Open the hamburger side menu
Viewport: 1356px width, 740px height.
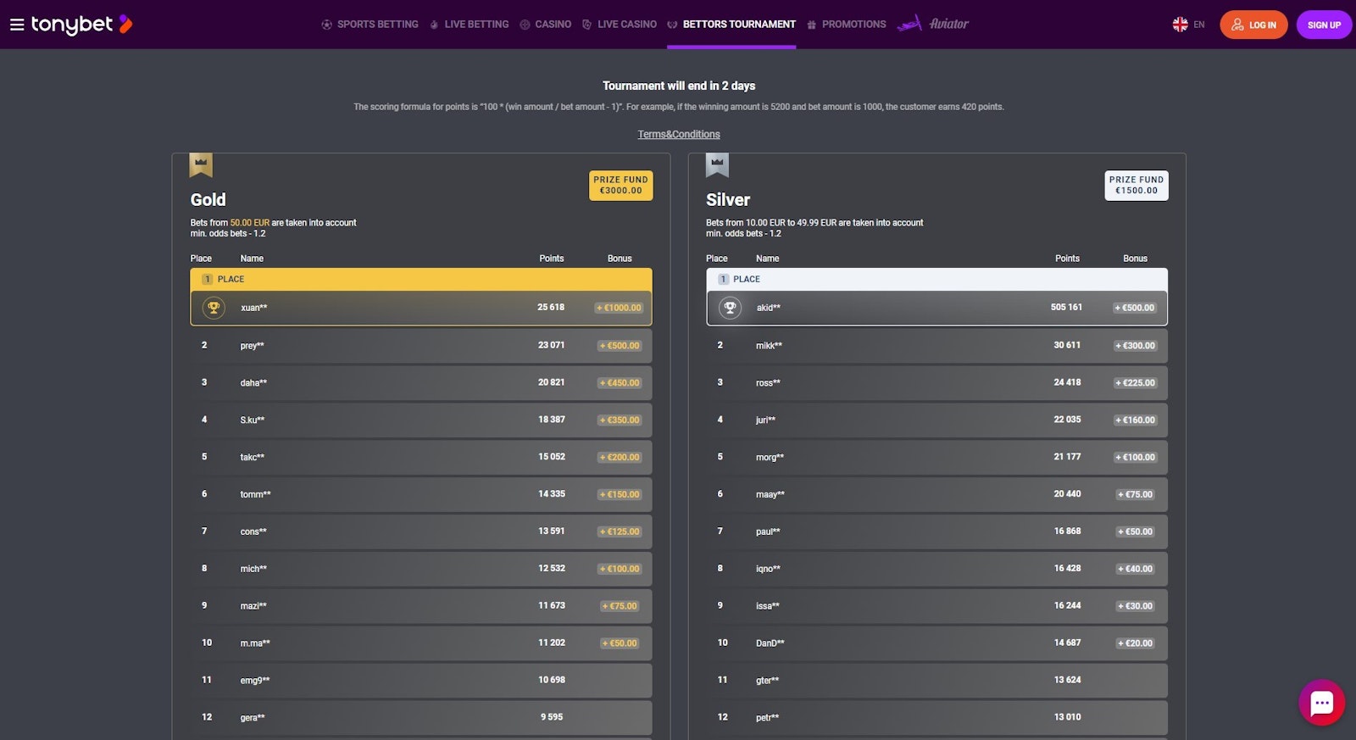[16, 25]
